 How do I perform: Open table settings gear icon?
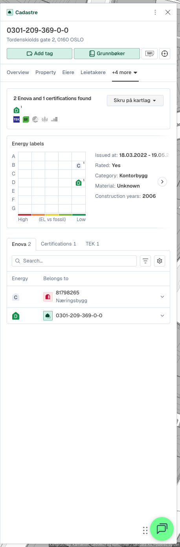click(160, 261)
